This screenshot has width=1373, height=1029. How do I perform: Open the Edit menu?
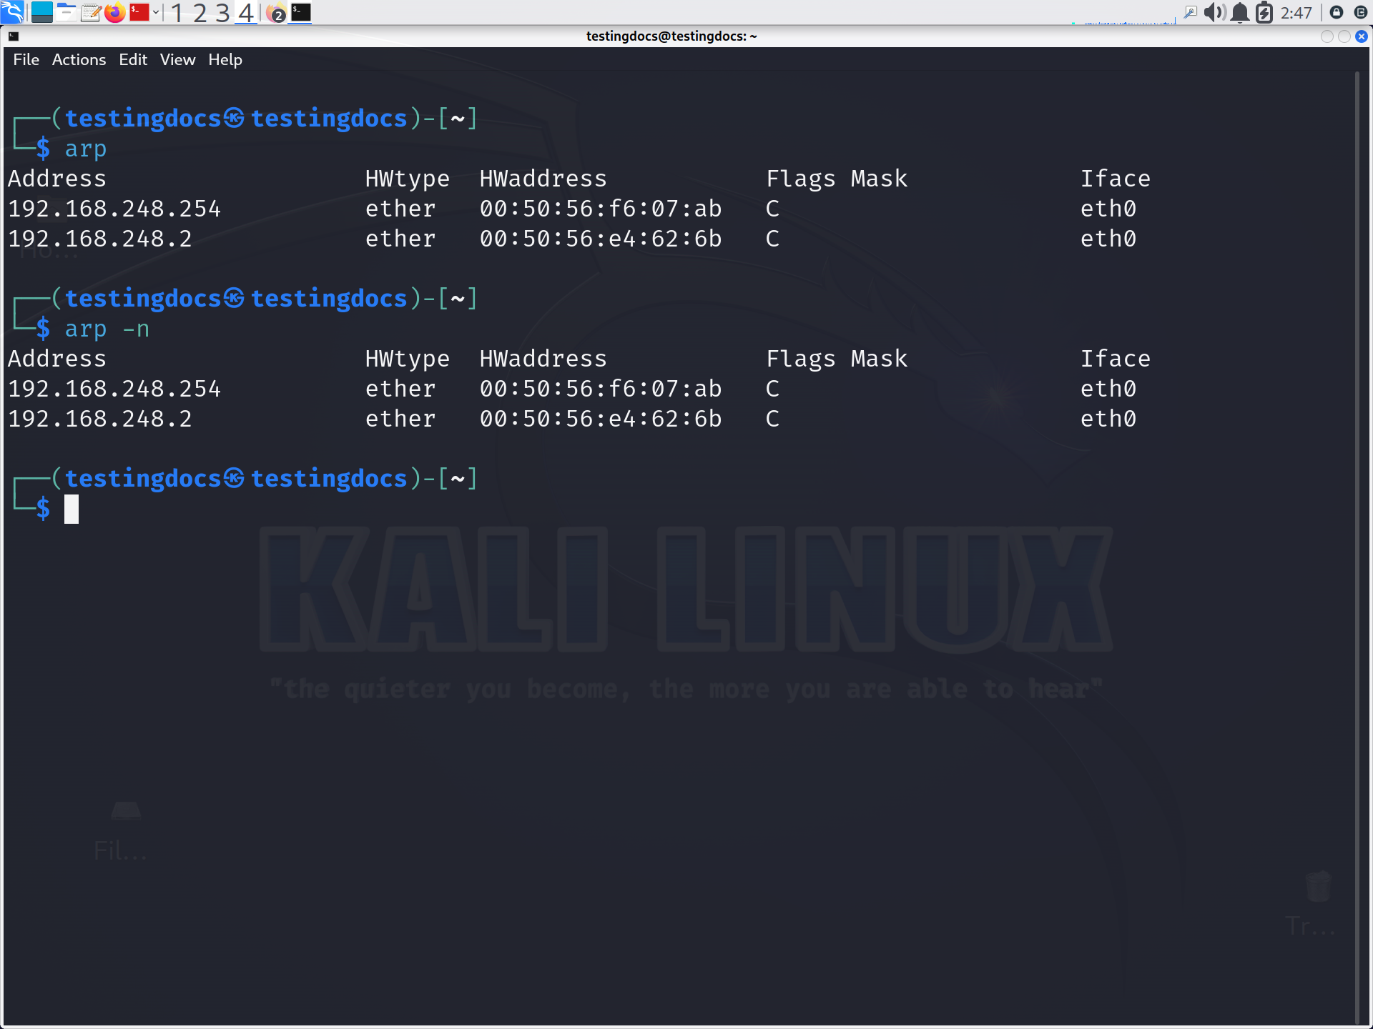[x=133, y=59]
